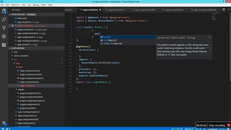Collapse the src folder
This screenshot has width=231, height=130.
click(x=15, y=60)
